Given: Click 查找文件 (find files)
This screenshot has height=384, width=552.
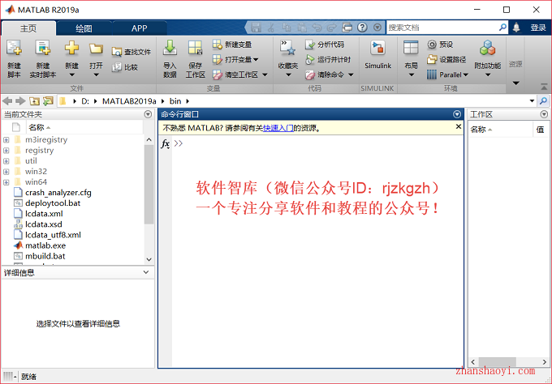Looking at the screenshot, I should pyautogui.click(x=132, y=52).
